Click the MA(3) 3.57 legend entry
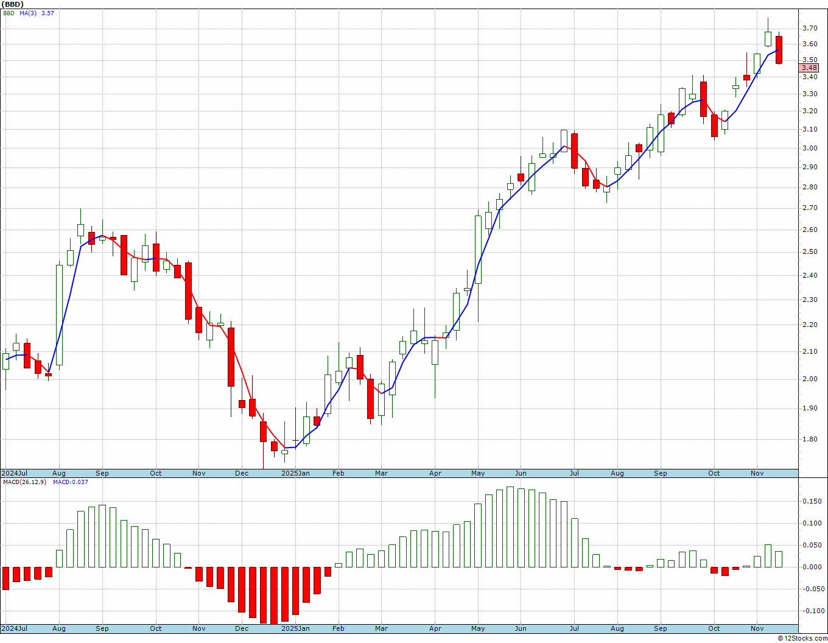The image size is (828, 643). click(x=37, y=13)
